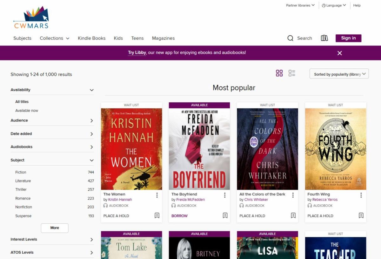Screen dimensions: 381x259
Task: Select the Available now filter
Action: 27,111
